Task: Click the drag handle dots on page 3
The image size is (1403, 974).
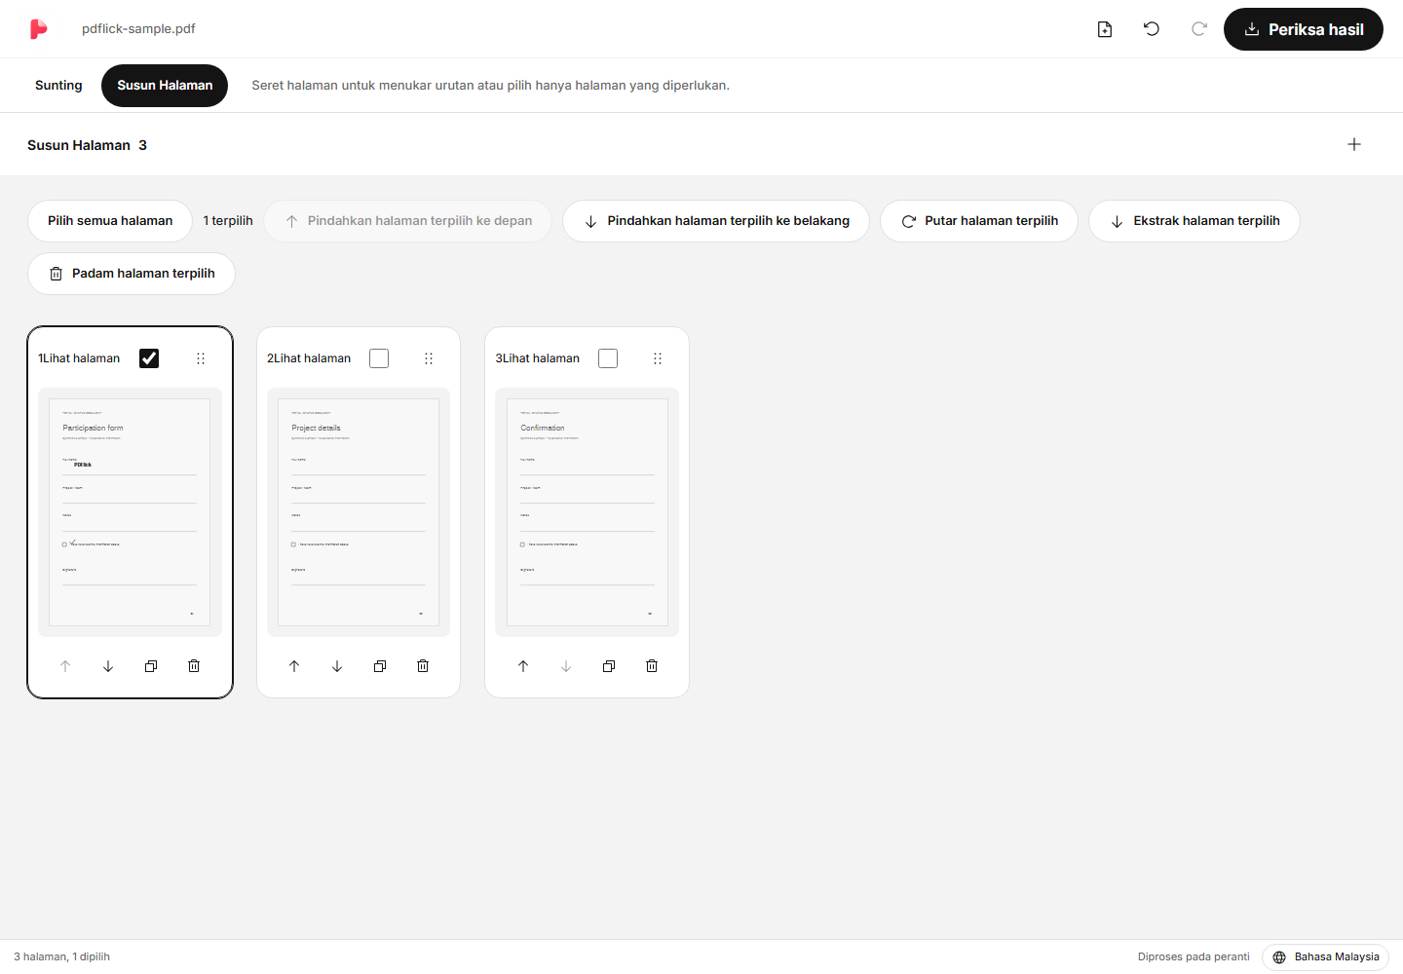Action: (658, 358)
